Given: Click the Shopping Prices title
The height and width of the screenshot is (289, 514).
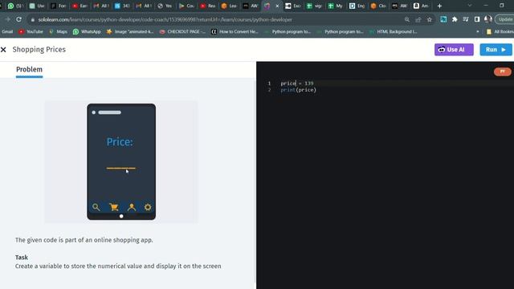Looking at the screenshot, I should [x=39, y=50].
